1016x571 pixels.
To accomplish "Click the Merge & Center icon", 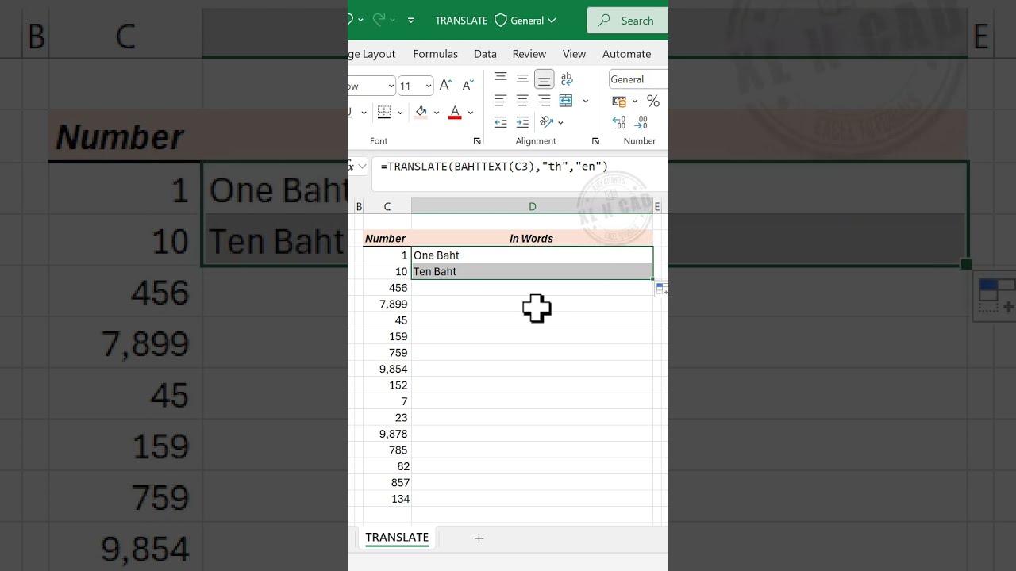I will (x=566, y=101).
